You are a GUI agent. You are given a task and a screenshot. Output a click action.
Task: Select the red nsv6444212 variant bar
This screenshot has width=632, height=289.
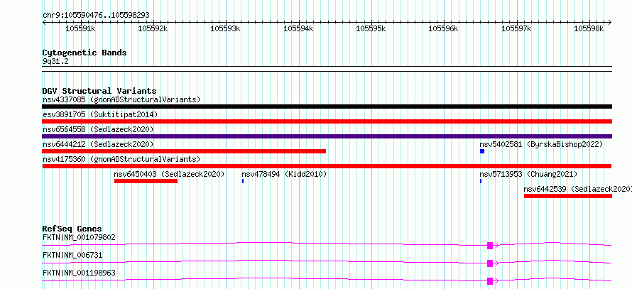coord(184,151)
